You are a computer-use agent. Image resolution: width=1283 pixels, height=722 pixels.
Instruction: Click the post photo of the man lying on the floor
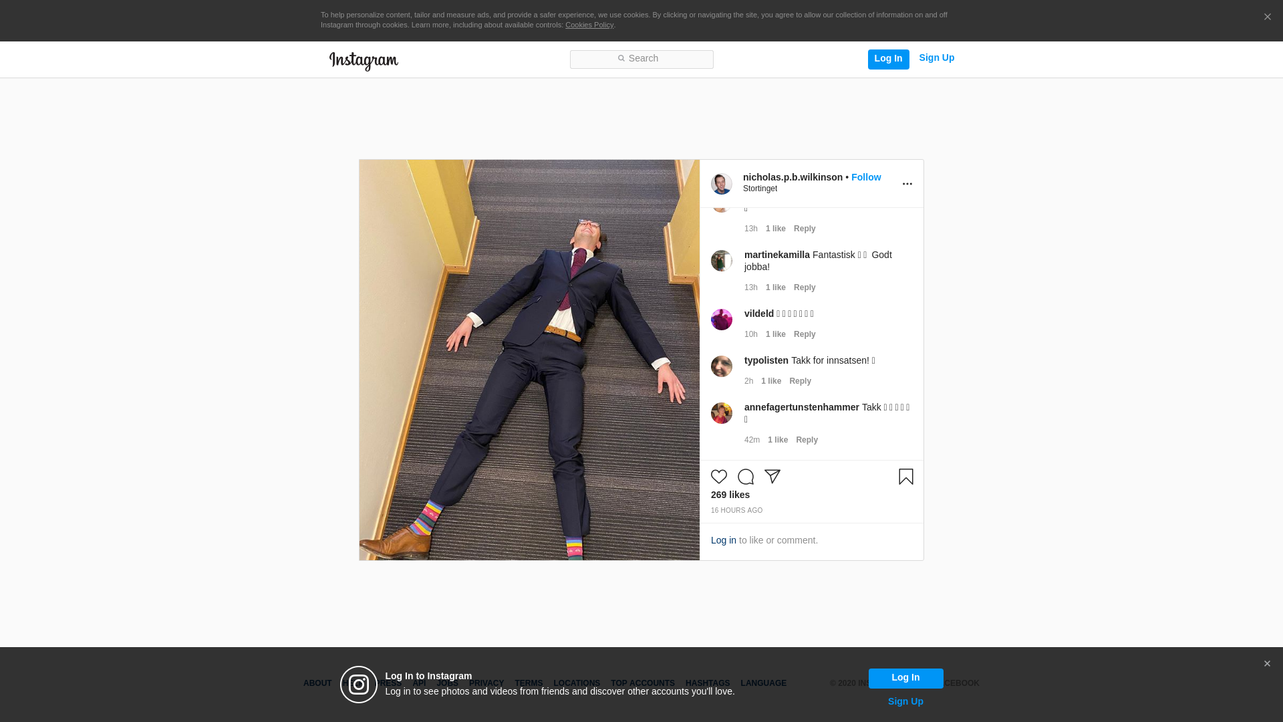click(x=529, y=360)
